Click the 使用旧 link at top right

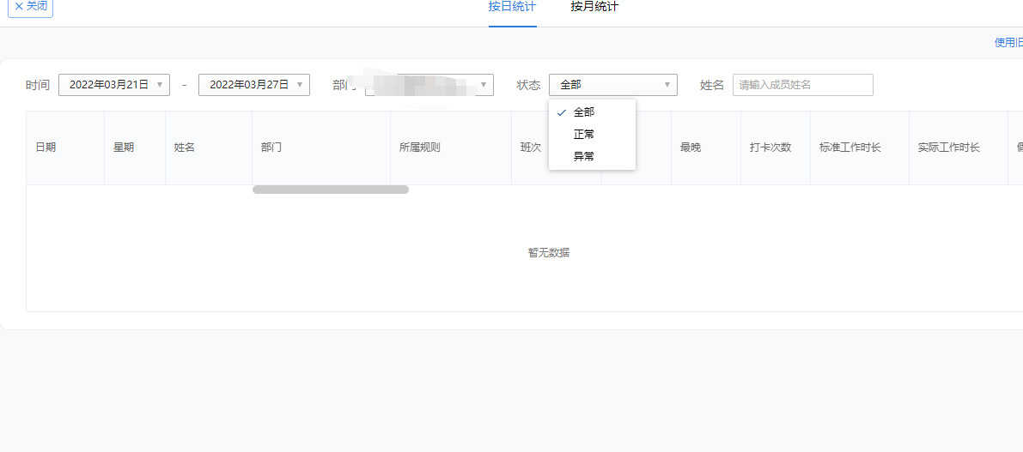1008,43
